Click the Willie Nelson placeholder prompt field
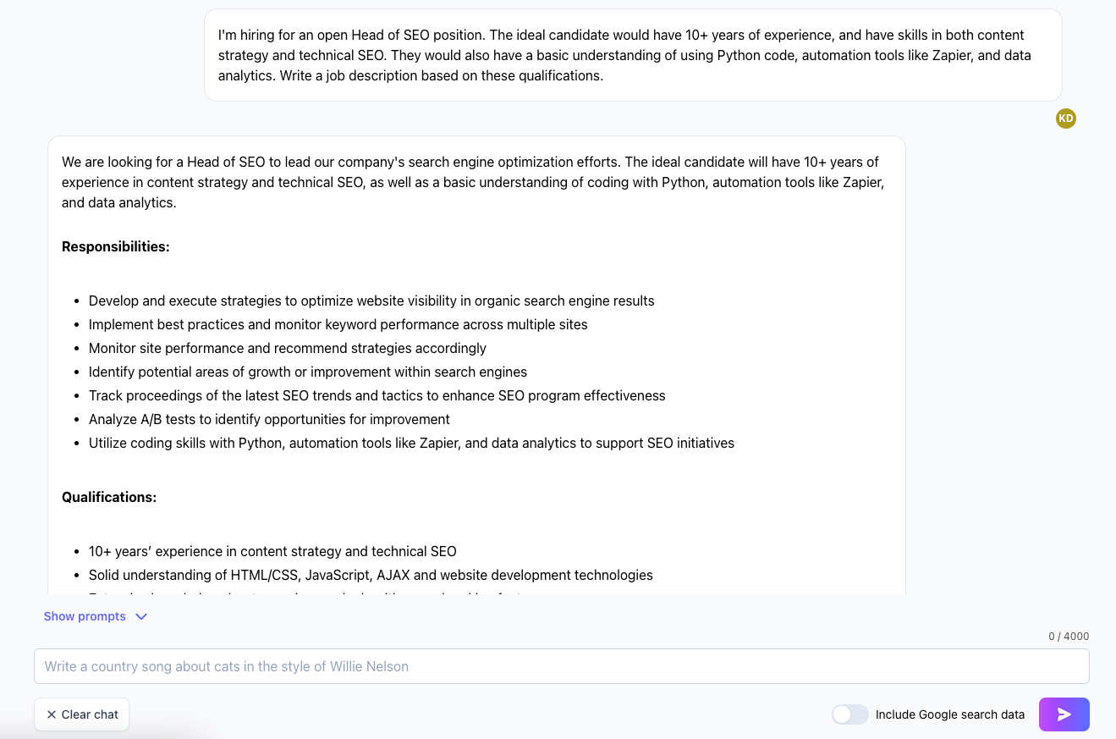Viewport: 1116px width, 739px height. (561, 666)
